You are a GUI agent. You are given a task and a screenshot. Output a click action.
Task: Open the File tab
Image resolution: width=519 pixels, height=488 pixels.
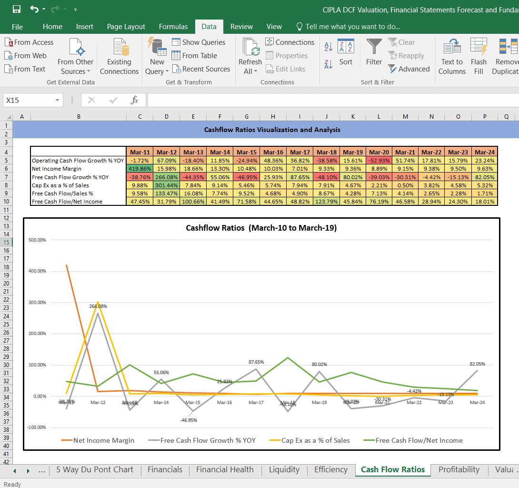coord(17,27)
